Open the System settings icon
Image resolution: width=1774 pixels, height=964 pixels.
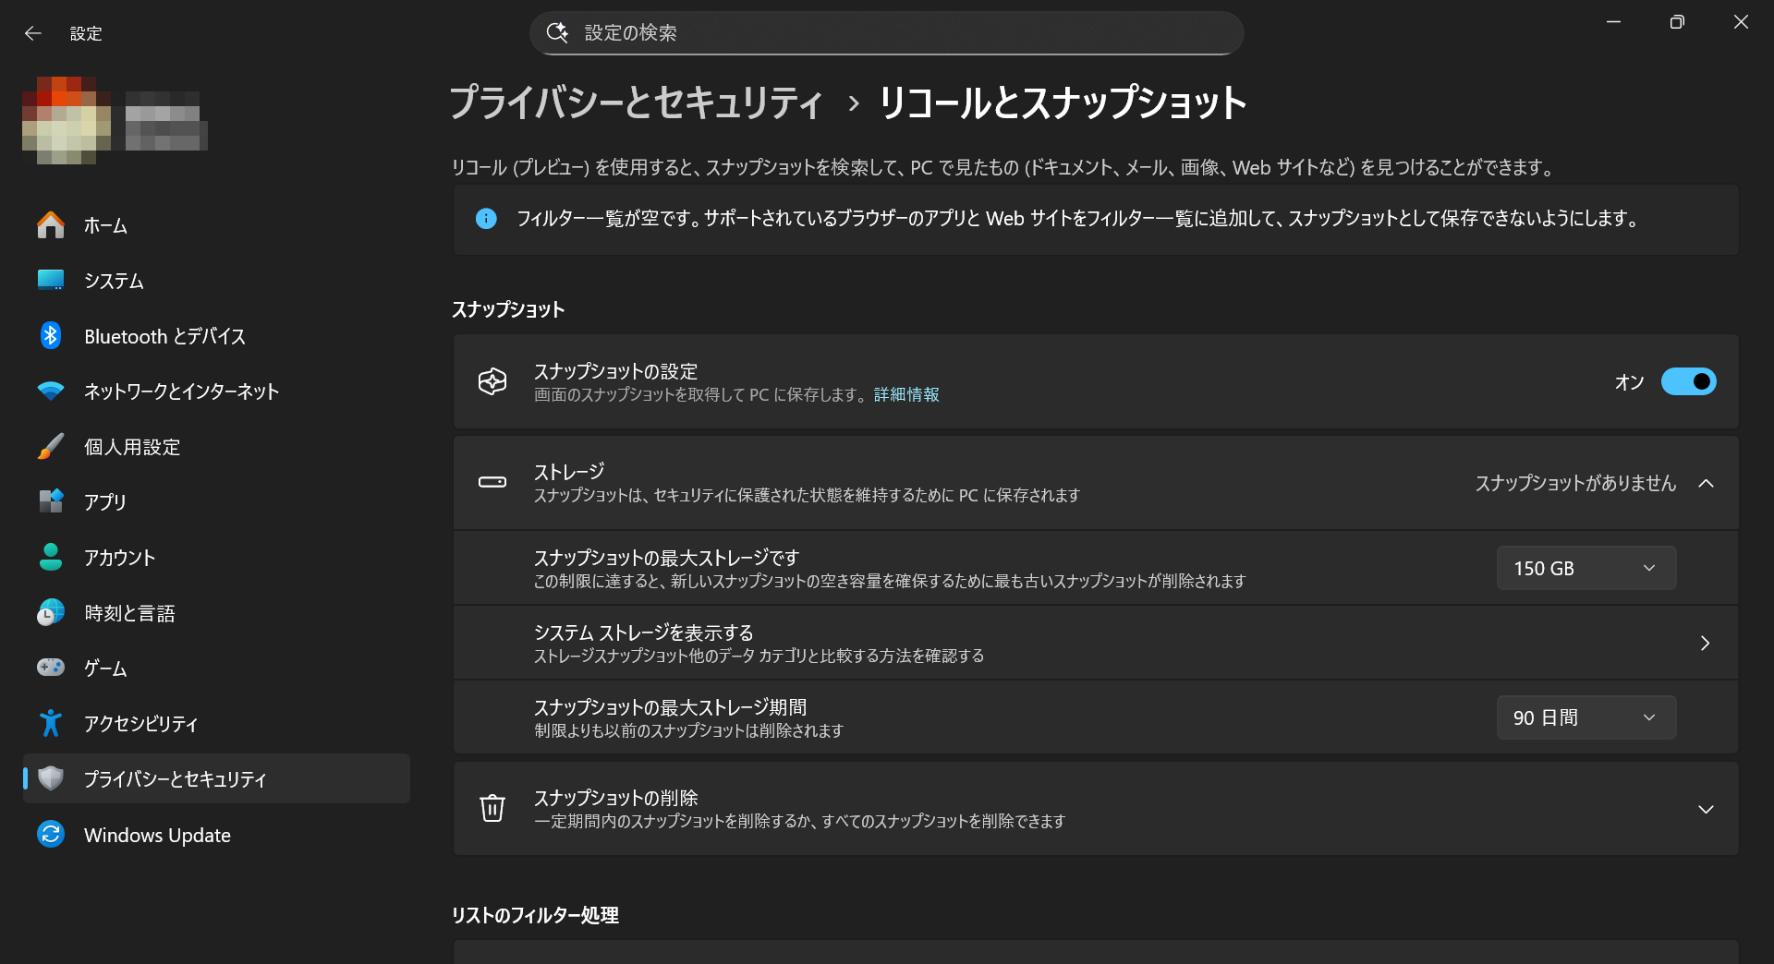[50, 281]
